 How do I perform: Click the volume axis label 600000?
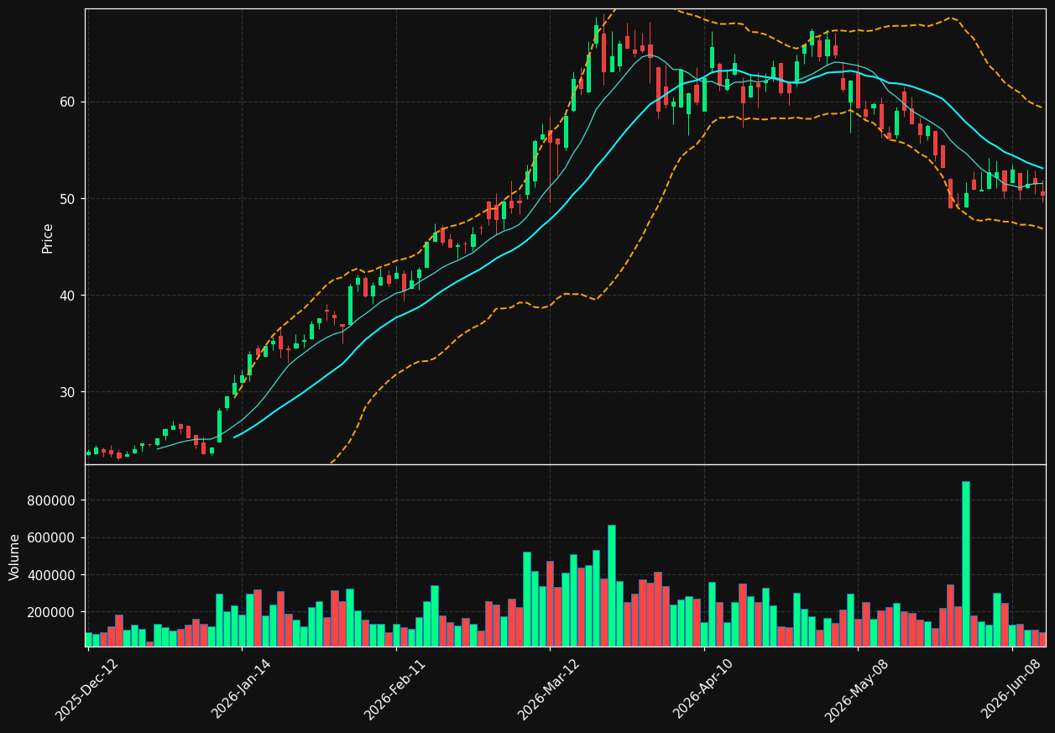tap(52, 537)
